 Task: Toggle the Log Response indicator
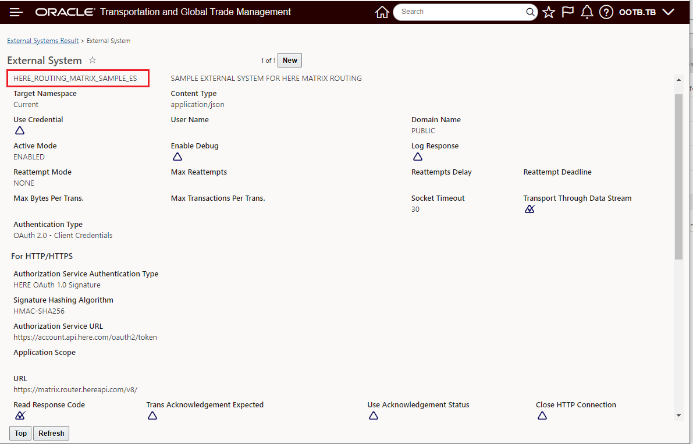pyautogui.click(x=417, y=157)
